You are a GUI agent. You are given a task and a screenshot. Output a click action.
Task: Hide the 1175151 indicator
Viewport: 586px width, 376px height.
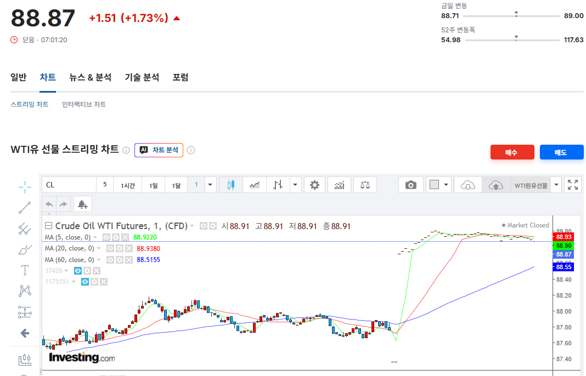tap(85, 282)
